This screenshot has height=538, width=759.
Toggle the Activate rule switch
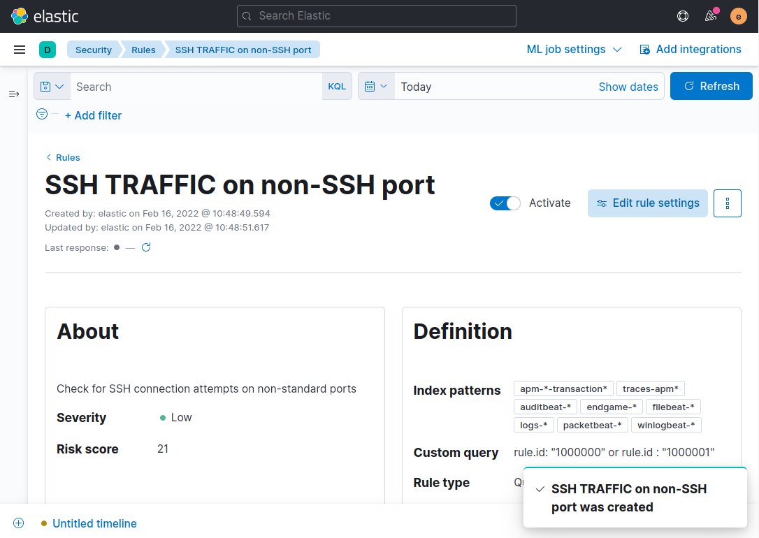coord(505,203)
